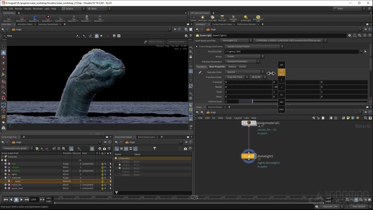Click the Stop playback button
The height and width of the screenshot is (210, 373).
(x=16, y=199)
